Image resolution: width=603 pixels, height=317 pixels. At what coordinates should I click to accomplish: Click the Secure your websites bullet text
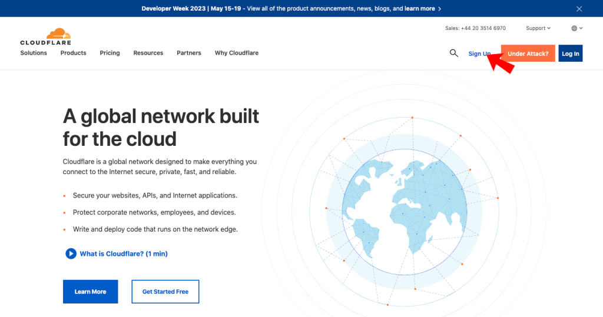pyautogui.click(x=155, y=196)
